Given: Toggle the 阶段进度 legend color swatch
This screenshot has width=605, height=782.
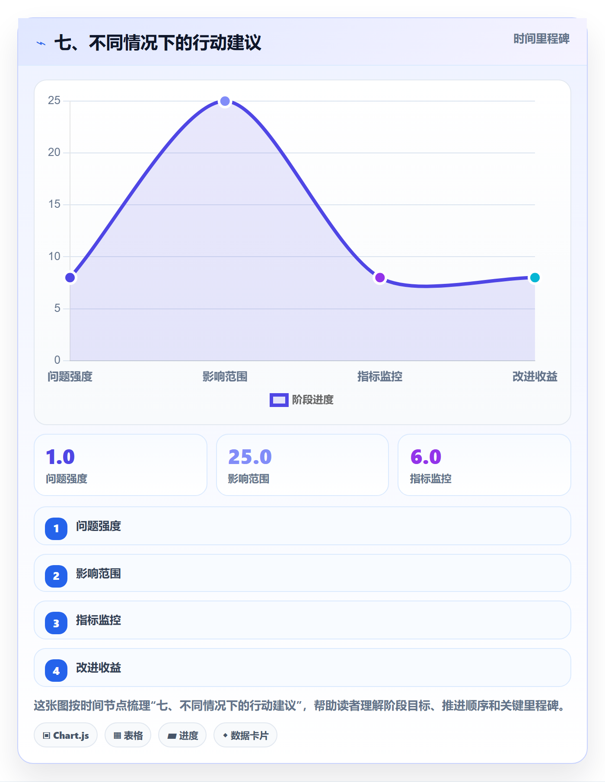Looking at the screenshot, I should tap(279, 400).
